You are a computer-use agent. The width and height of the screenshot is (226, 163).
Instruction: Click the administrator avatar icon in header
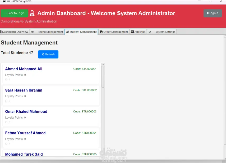pos(32,13)
